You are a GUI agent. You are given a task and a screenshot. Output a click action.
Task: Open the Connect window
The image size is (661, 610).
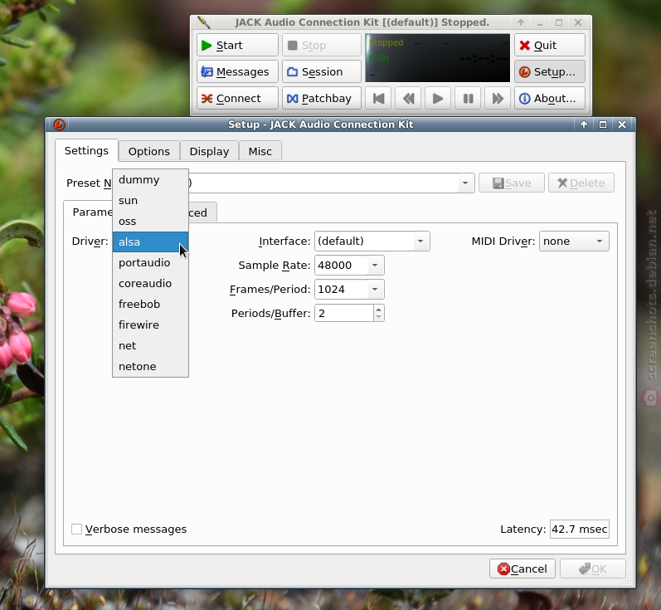(237, 98)
